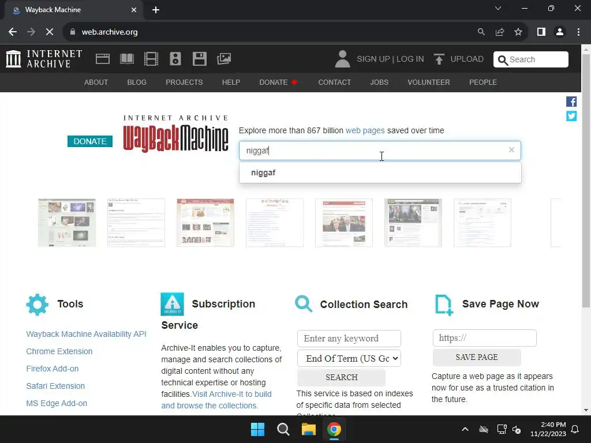Open a new browser tab

pos(156,10)
